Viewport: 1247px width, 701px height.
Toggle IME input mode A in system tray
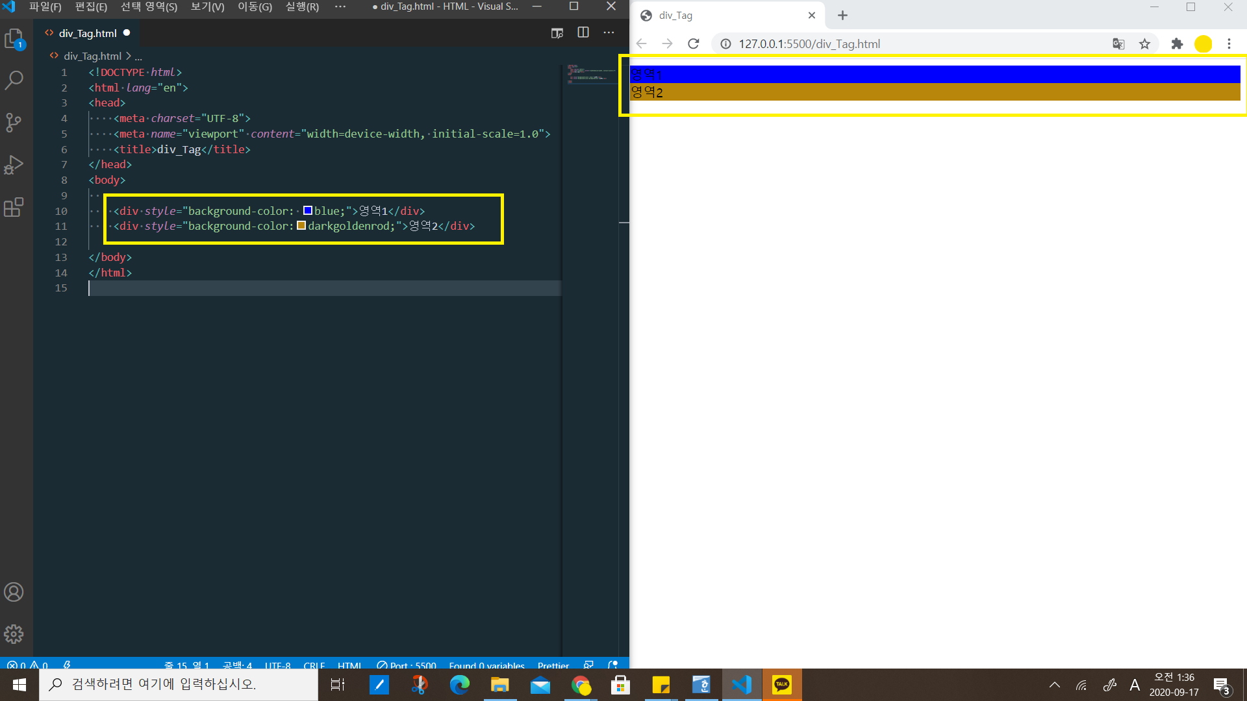[x=1135, y=685]
